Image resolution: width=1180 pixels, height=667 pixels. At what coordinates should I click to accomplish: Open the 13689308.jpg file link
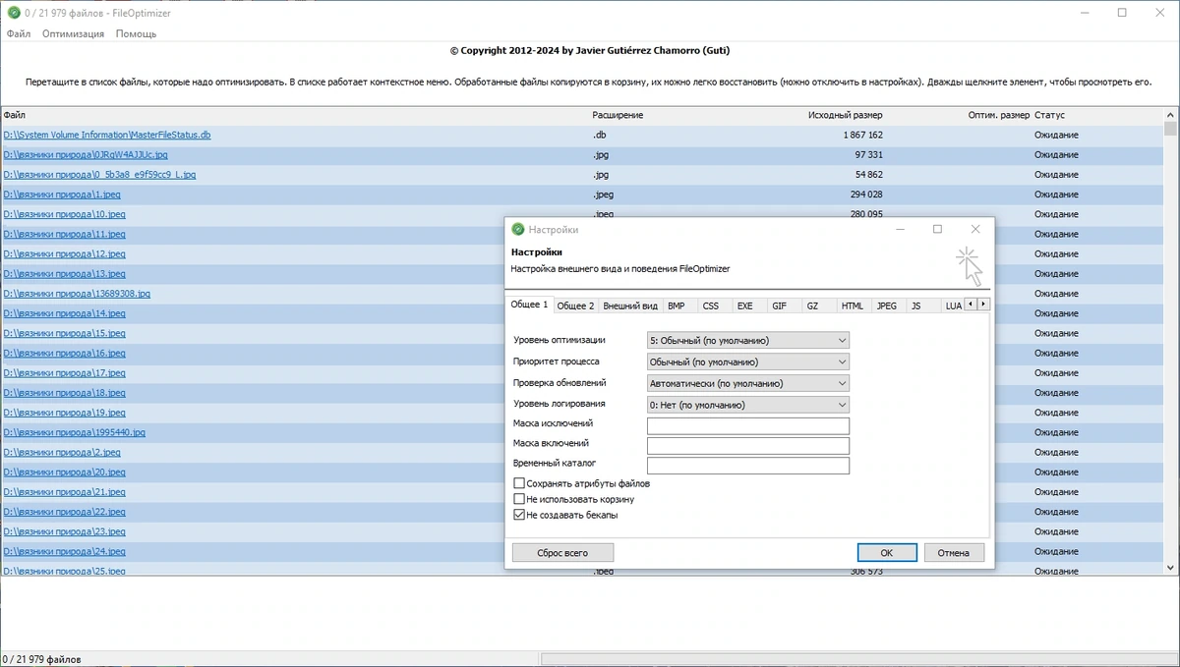[x=77, y=294]
